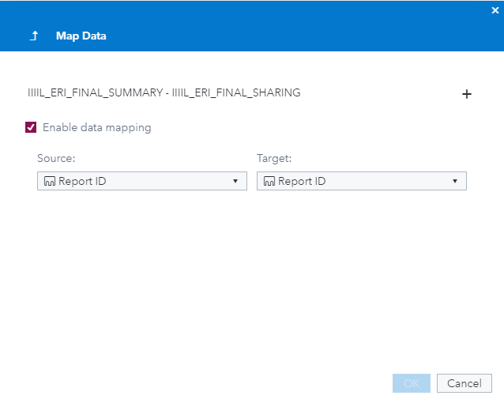Close the Map Data dialog with X
The image size is (504, 403).
point(495,10)
